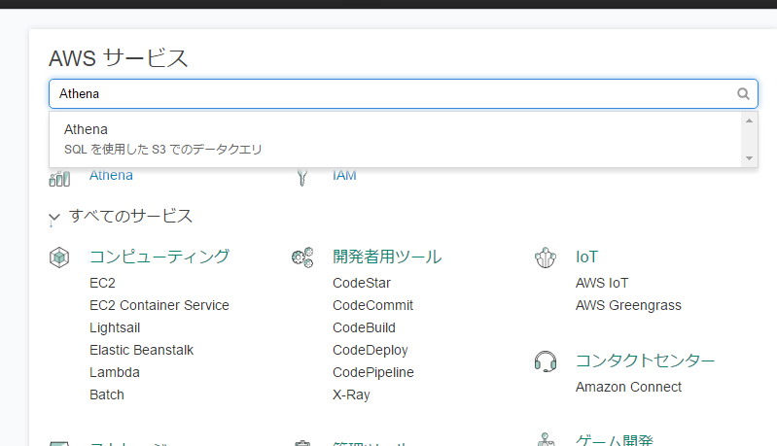777x446 pixels.
Task: Open Lambda service
Action: [115, 372]
